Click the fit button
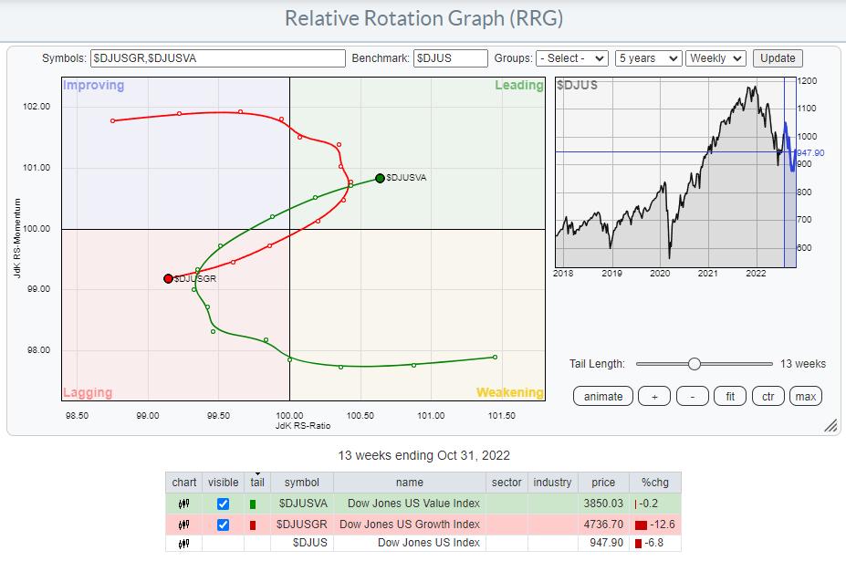846x561 pixels. tap(729, 396)
